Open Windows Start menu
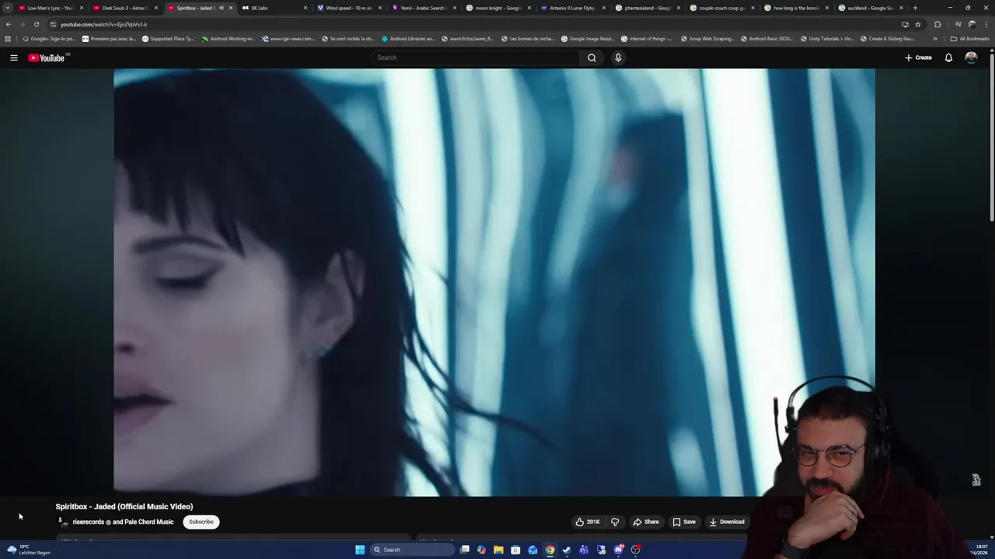This screenshot has width=995, height=559. pyautogui.click(x=360, y=550)
